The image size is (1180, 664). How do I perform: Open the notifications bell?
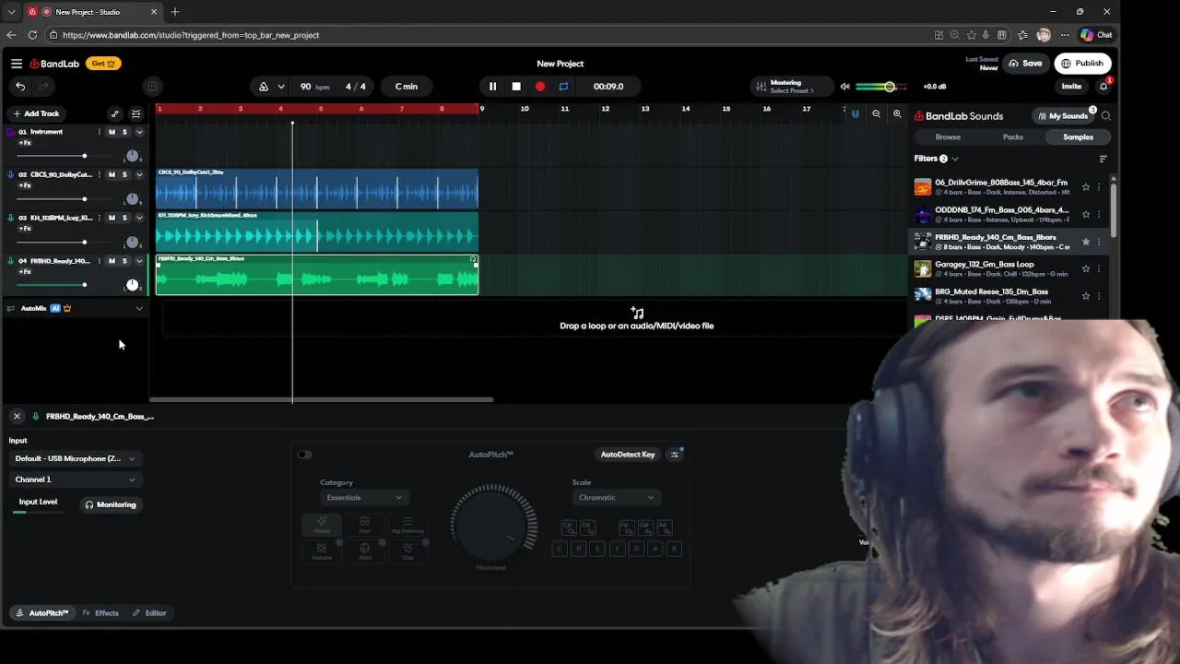1103,87
